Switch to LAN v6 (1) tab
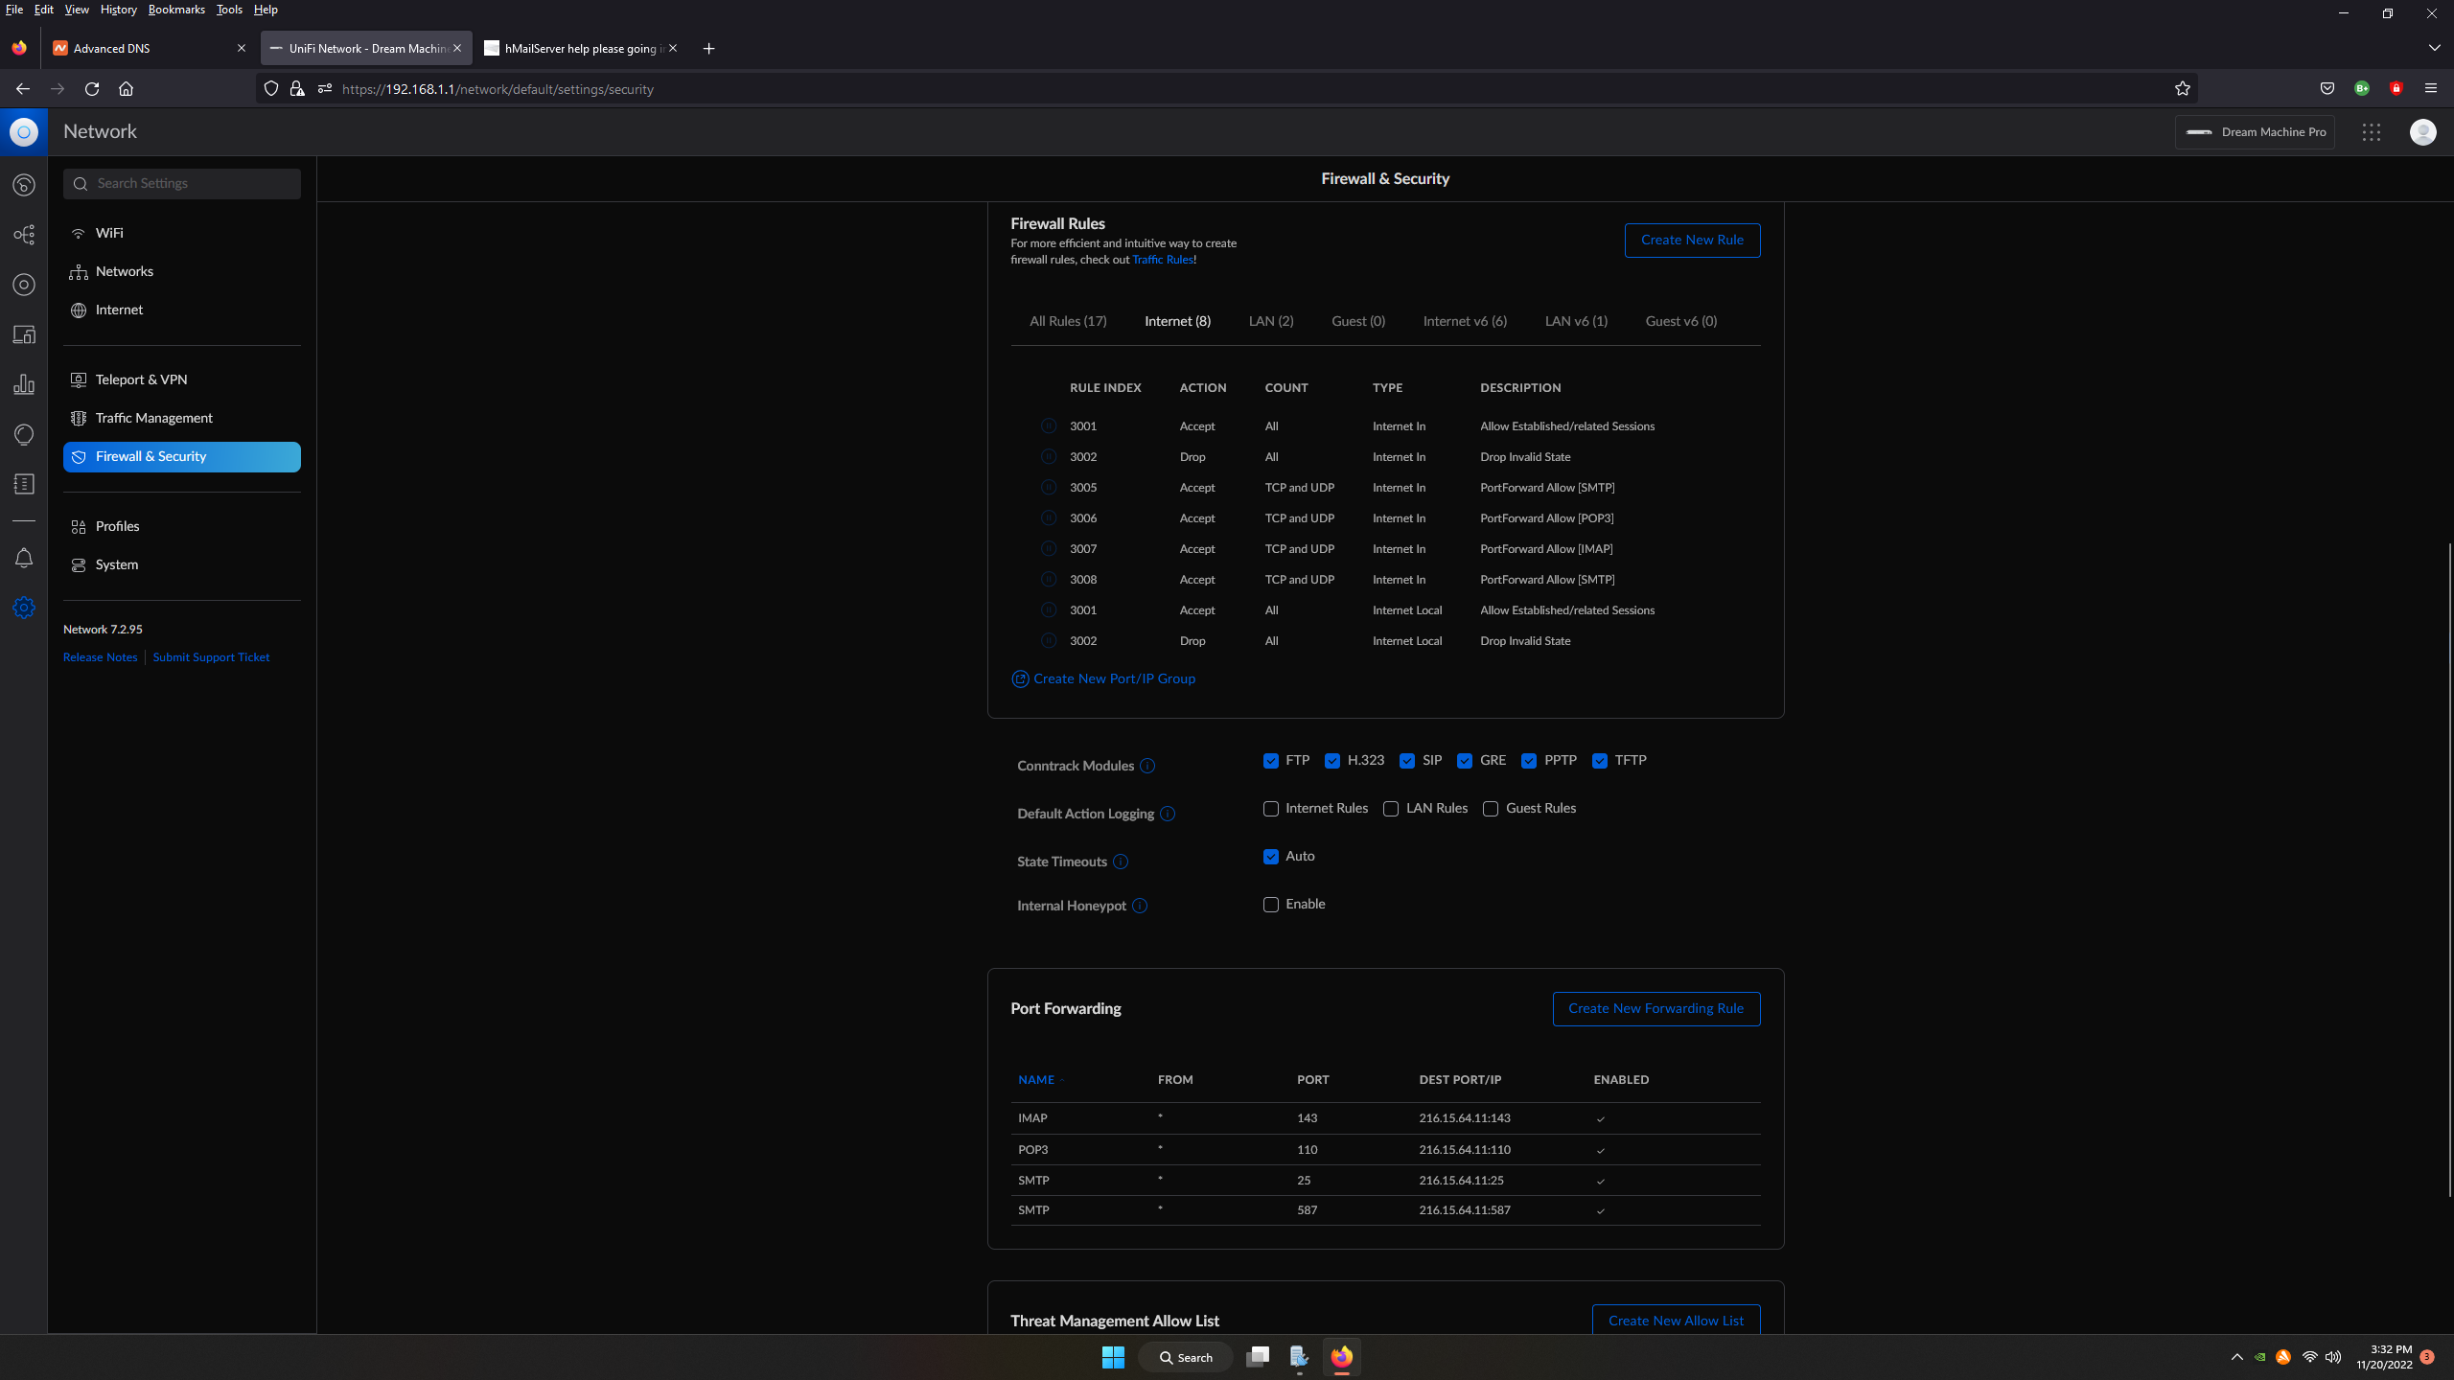2454x1380 pixels. 1576,321
